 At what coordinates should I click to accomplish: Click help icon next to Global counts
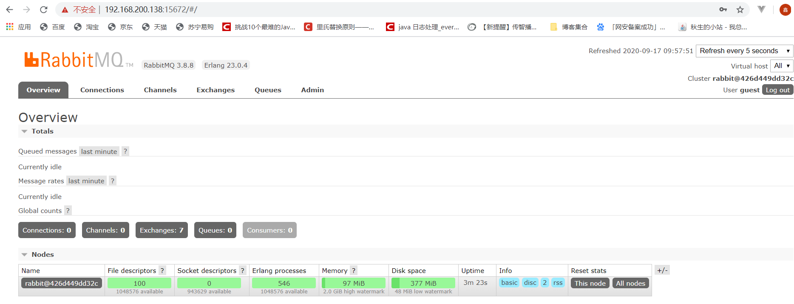(68, 210)
